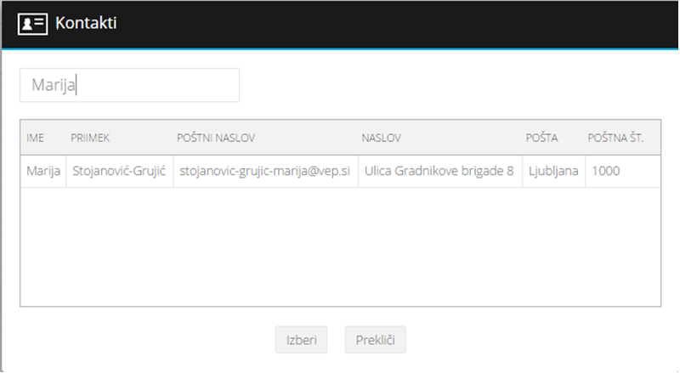This screenshot has height=373, width=680.
Task: Select the Ljubljana city cell
Action: 554,172
